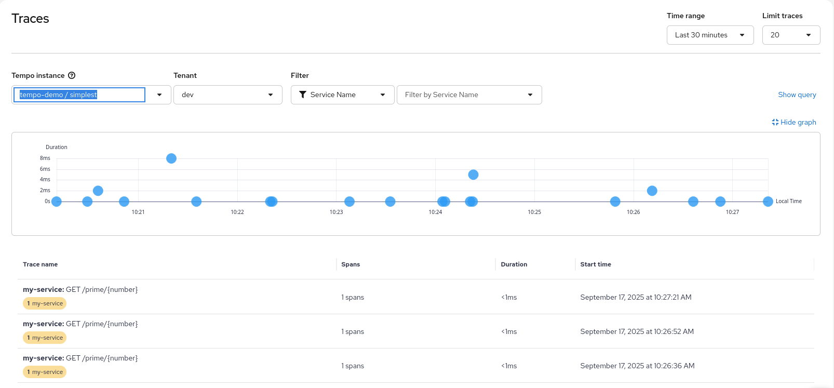Hide the graph using the collapse icon
The image size is (834, 388).
click(x=775, y=122)
